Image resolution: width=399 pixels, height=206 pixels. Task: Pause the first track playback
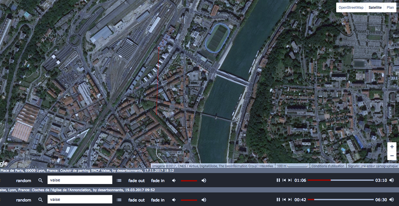278,180
